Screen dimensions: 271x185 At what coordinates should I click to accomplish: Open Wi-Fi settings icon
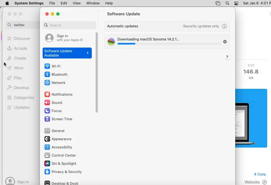pos(47,66)
